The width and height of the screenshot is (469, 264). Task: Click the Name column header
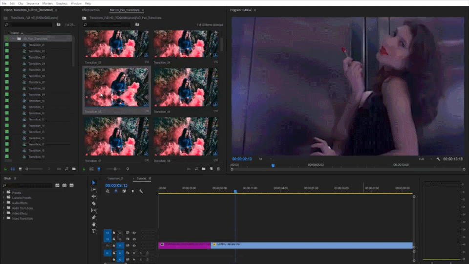15,33
